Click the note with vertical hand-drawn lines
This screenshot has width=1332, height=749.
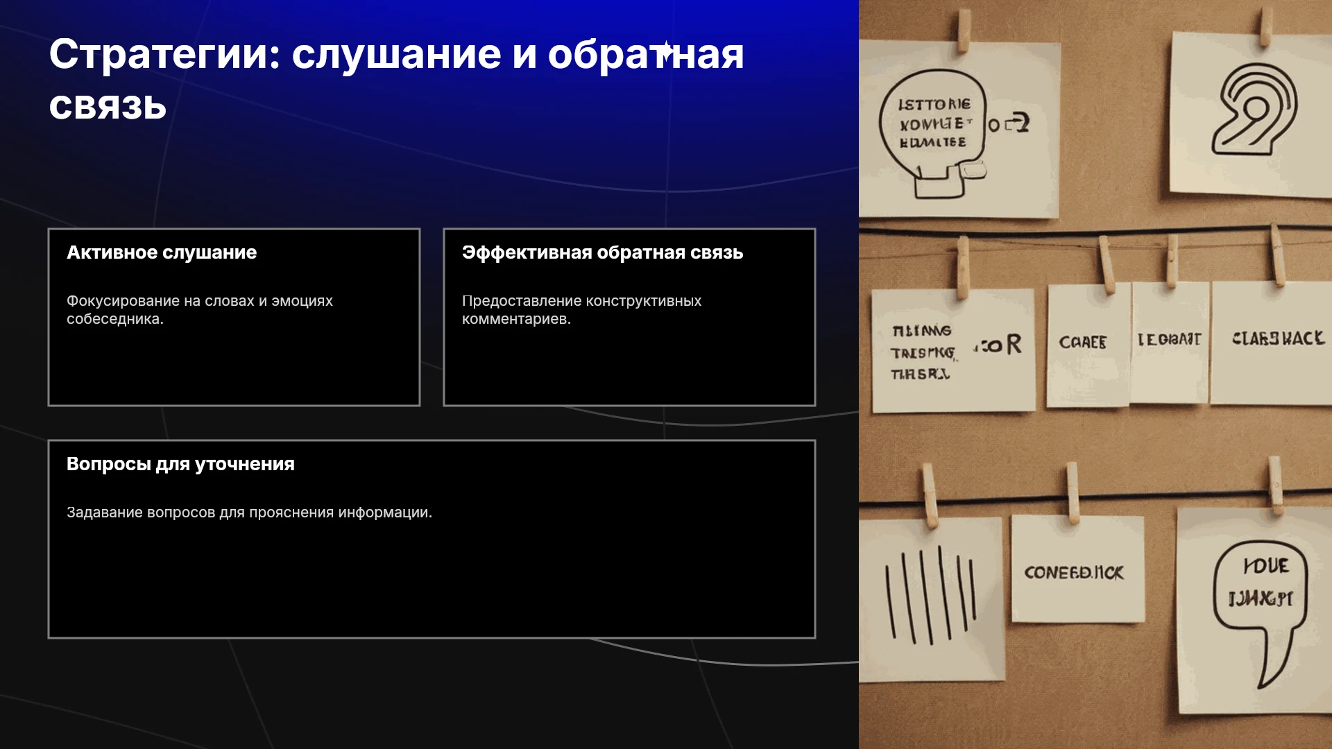point(930,599)
